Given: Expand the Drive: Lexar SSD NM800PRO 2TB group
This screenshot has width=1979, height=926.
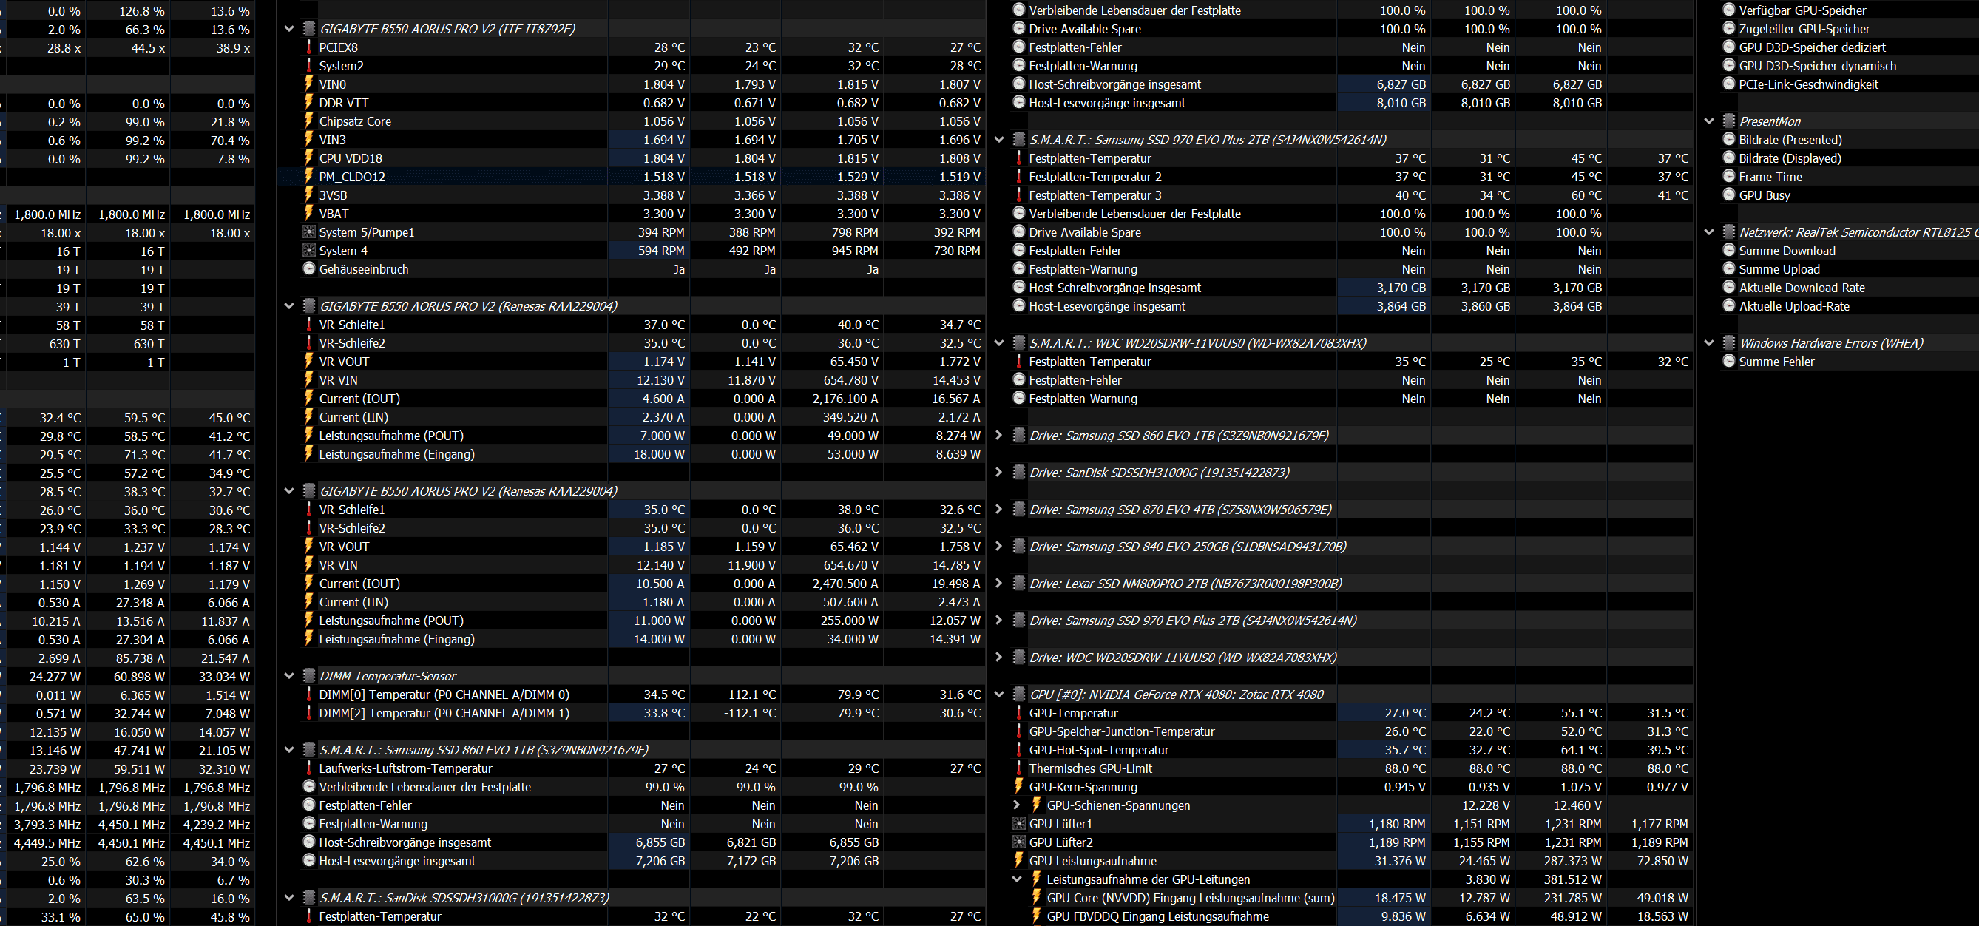Looking at the screenshot, I should (x=998, y=584).
